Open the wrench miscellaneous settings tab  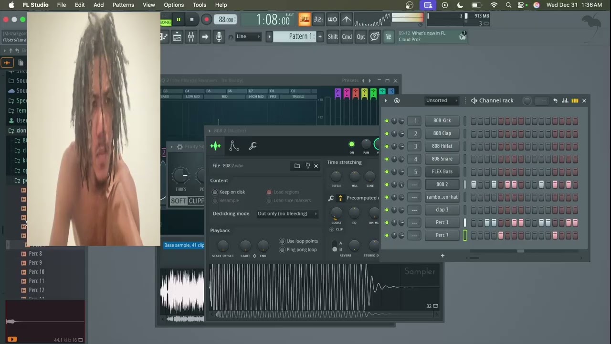tap(253, 146)
